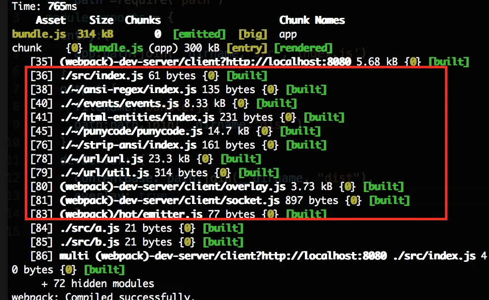Click the [rendered] tag on chunk line
489x300 pixels.
click(x=303, y=48)
